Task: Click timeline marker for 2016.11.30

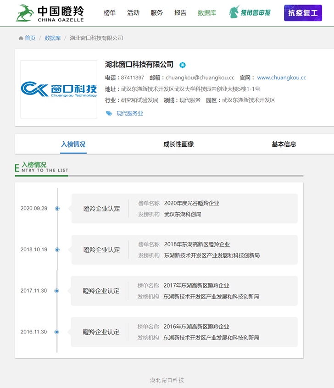Action: coord(57,332)
